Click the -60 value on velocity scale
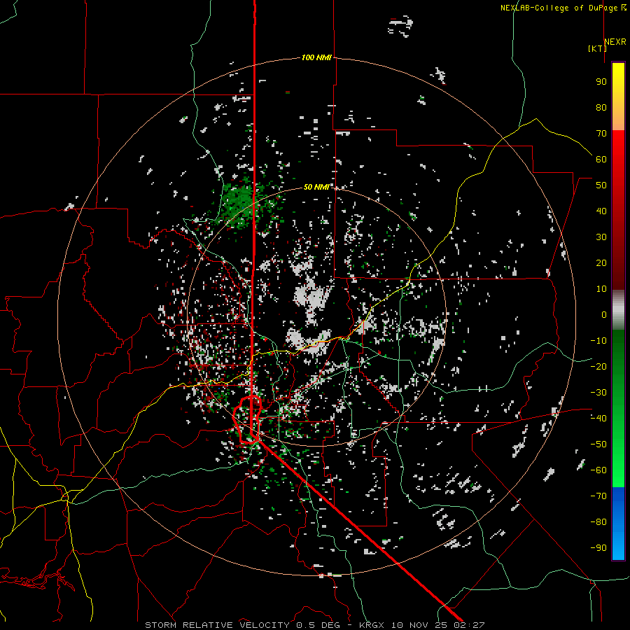Screen dimensions: 630x630 pos(598,470)
